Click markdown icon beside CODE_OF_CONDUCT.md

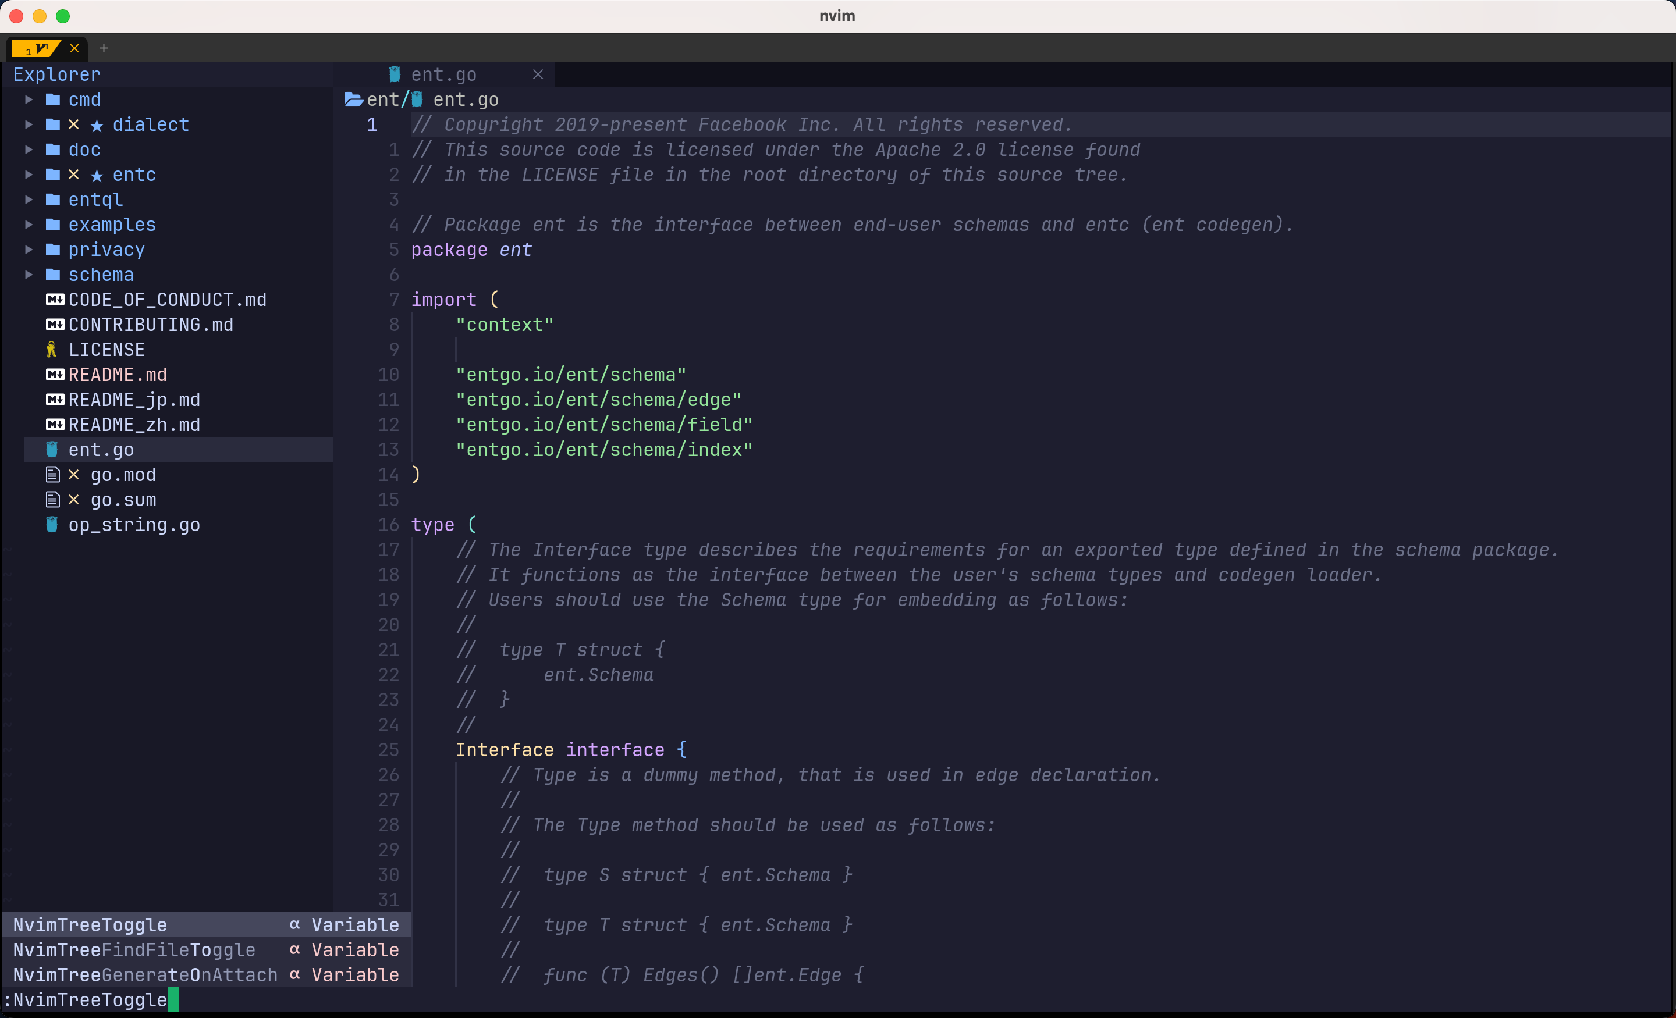click(55, 300)
